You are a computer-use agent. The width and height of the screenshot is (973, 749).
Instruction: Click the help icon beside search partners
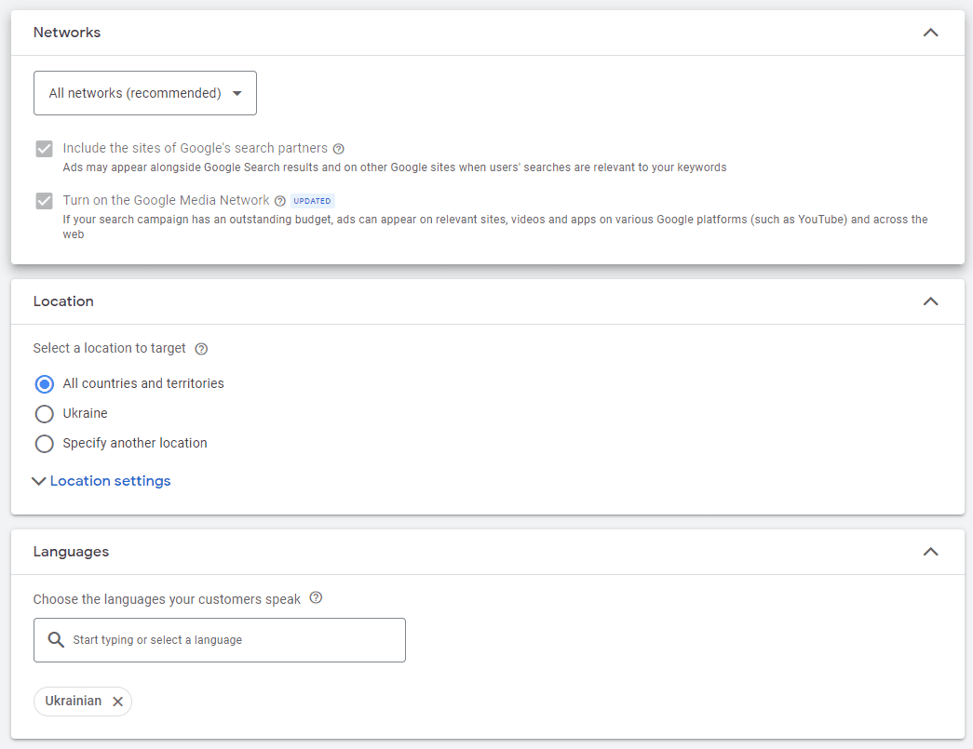[x=338, y=148]
